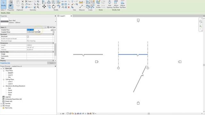The image size is (205, 115).
Task: Click the Trim/Extend to Corner icon
Action: click(x=58, y=6)
